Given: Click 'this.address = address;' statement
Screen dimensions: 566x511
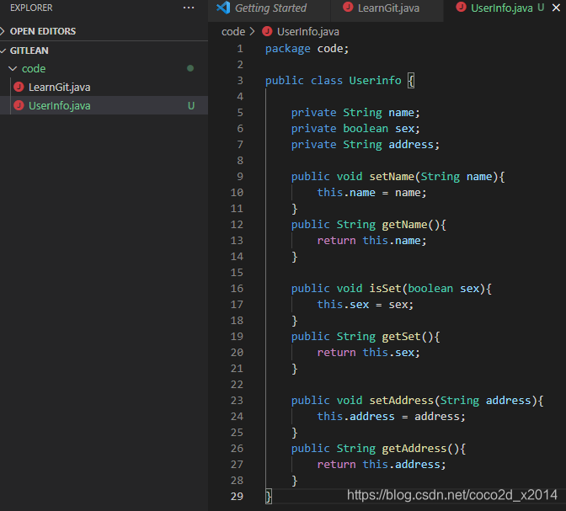Looking at the screenshot, I should 392,417.
